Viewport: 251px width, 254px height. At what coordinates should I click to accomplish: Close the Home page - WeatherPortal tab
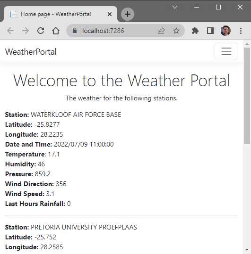pos(110,14)
